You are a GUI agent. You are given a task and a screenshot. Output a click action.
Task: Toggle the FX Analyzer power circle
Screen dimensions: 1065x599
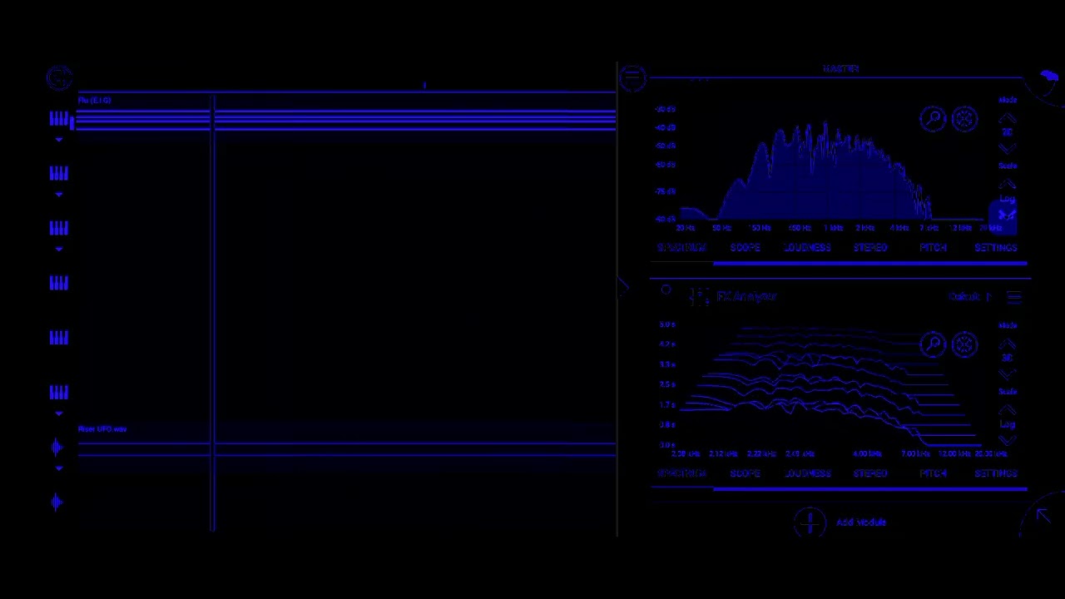tap(666, 290)
